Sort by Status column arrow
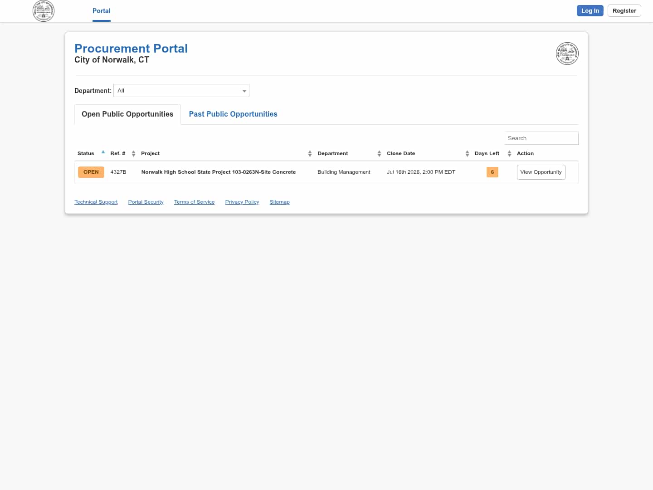Screen dimensions: 653x490 pos(103,152)
